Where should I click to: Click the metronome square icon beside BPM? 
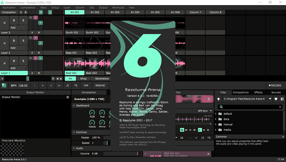click(4, 85)
